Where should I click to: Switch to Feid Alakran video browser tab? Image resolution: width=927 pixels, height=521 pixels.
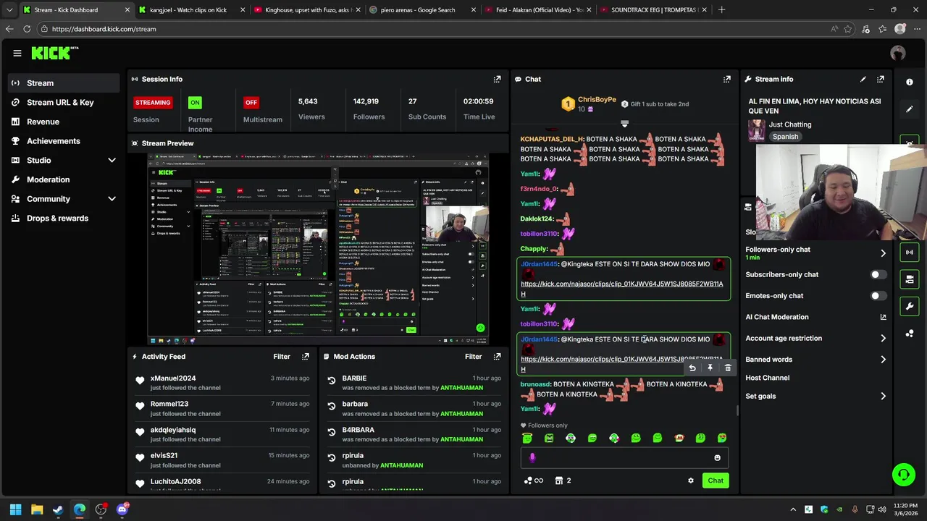pos(538,10)
